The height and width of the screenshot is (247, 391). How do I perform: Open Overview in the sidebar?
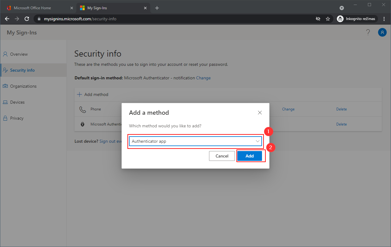(19, 54)
